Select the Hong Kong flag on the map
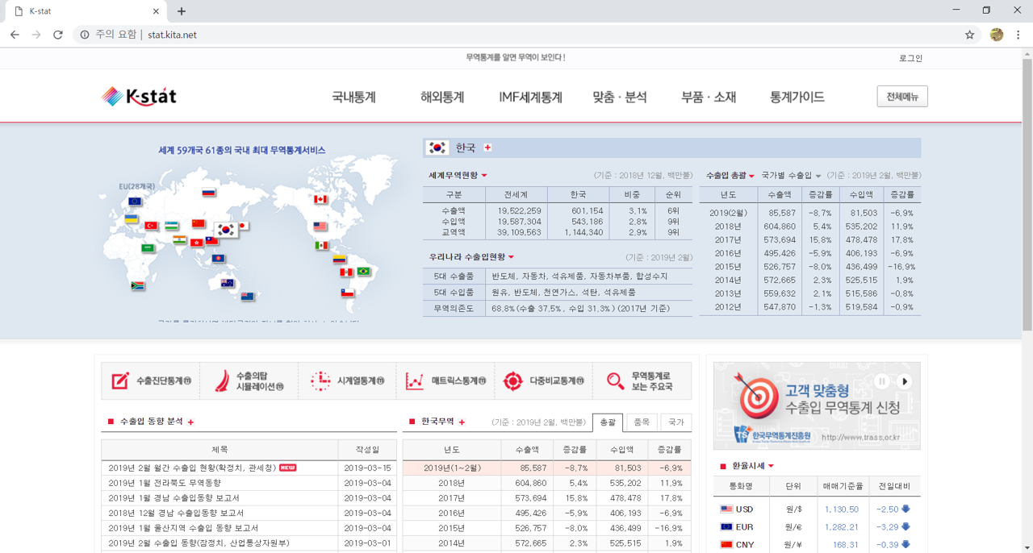The width and height of the screenshot is (1033, 553). click(x=196, y=242)
